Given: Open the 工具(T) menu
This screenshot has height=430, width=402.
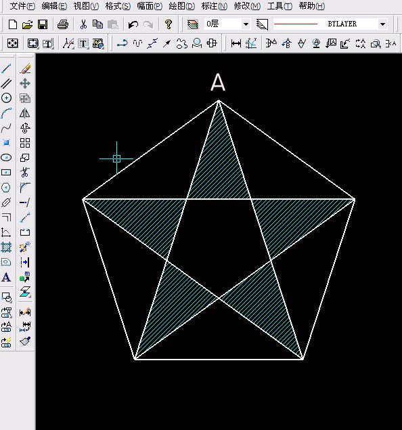Looking at the screenshot, I should (x=280, y=6).
